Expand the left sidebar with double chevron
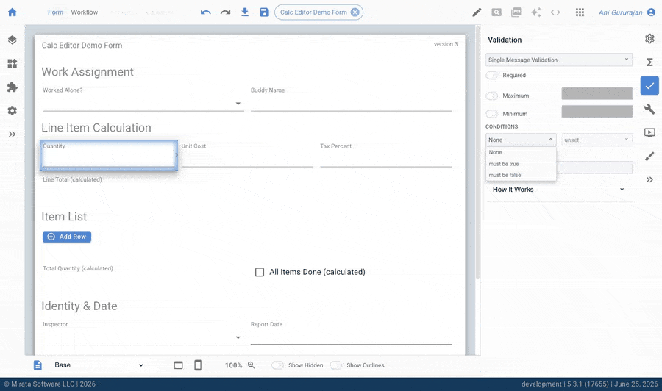The height and width of the screenshot is (391, 662). click(13, 134)
